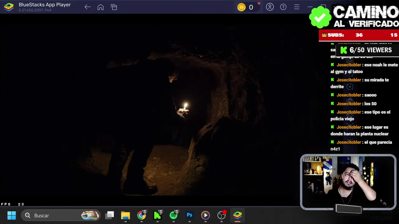The height and width of the screenshot is (224, 399).
Task: Click the Buscar taskbar search field
Action: click(x=61, y=215)
